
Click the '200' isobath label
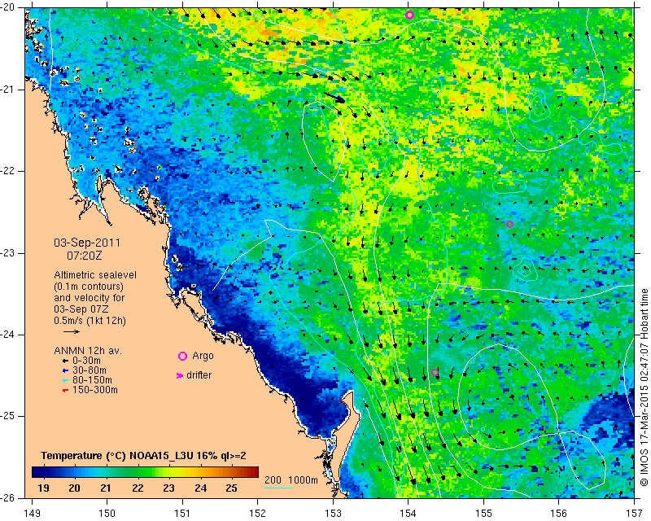pos(273,479)
